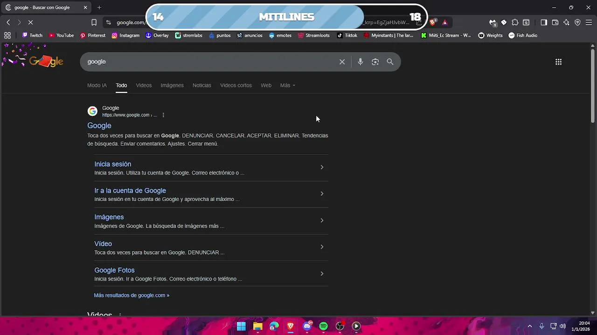Switch to the Imágenes results tab
Screen dimensions: 597x335
point(172,86)
